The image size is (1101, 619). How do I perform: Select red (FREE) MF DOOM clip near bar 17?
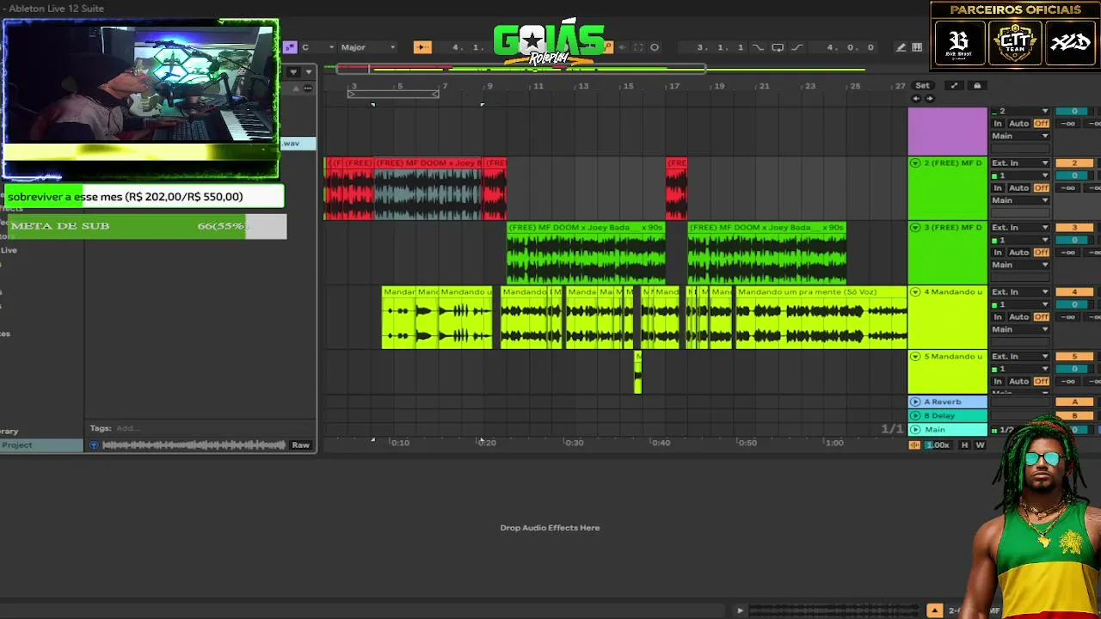[x=676, y=188]
